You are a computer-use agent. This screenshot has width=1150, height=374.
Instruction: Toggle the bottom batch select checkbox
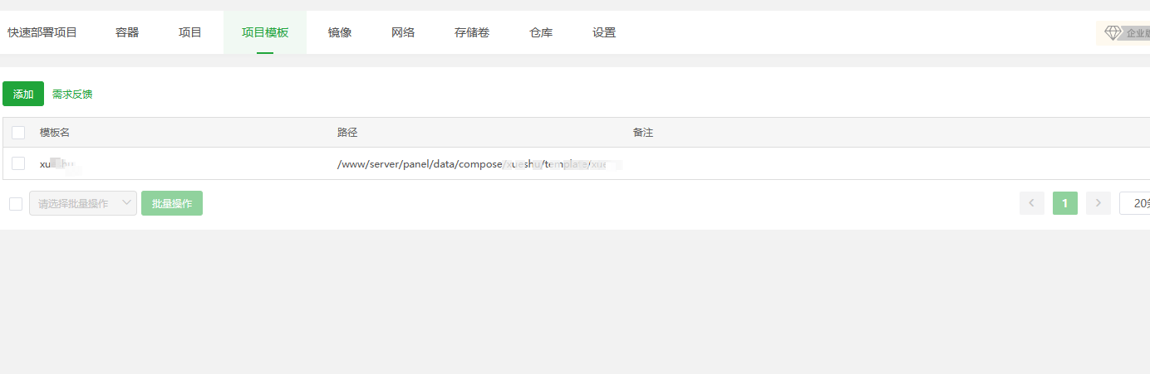click(16, 204)
